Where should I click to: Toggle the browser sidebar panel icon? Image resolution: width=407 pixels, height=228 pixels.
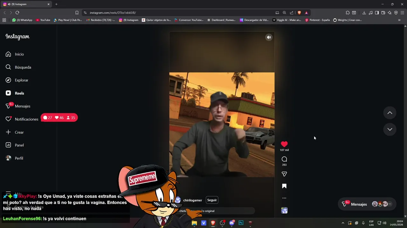(377, 13)
